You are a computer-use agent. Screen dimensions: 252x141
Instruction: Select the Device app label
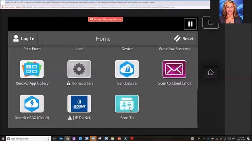[x=127, y=49]
